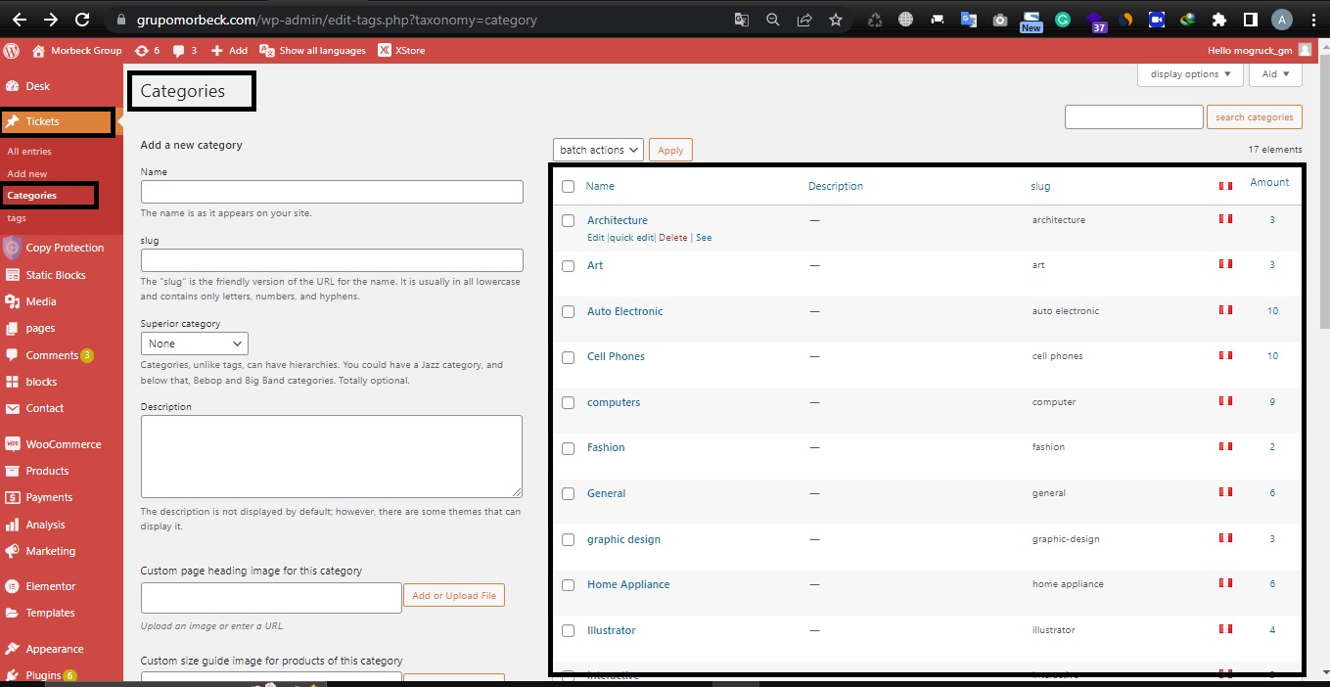Click the WordPress logo in admin bar
The image size is (1330, 687).
click(x=12, y=50)
